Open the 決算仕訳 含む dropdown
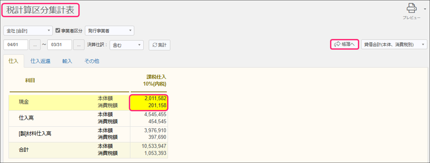The image size is (430, 163). pyautogui.click(x=127, y=45)
